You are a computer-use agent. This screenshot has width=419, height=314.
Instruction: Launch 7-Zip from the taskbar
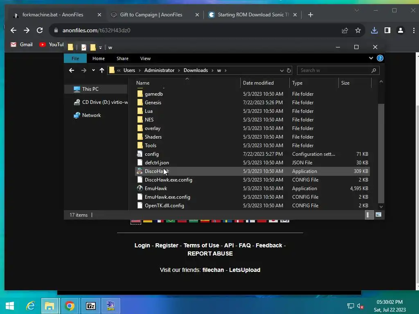[x=90, y=306]
